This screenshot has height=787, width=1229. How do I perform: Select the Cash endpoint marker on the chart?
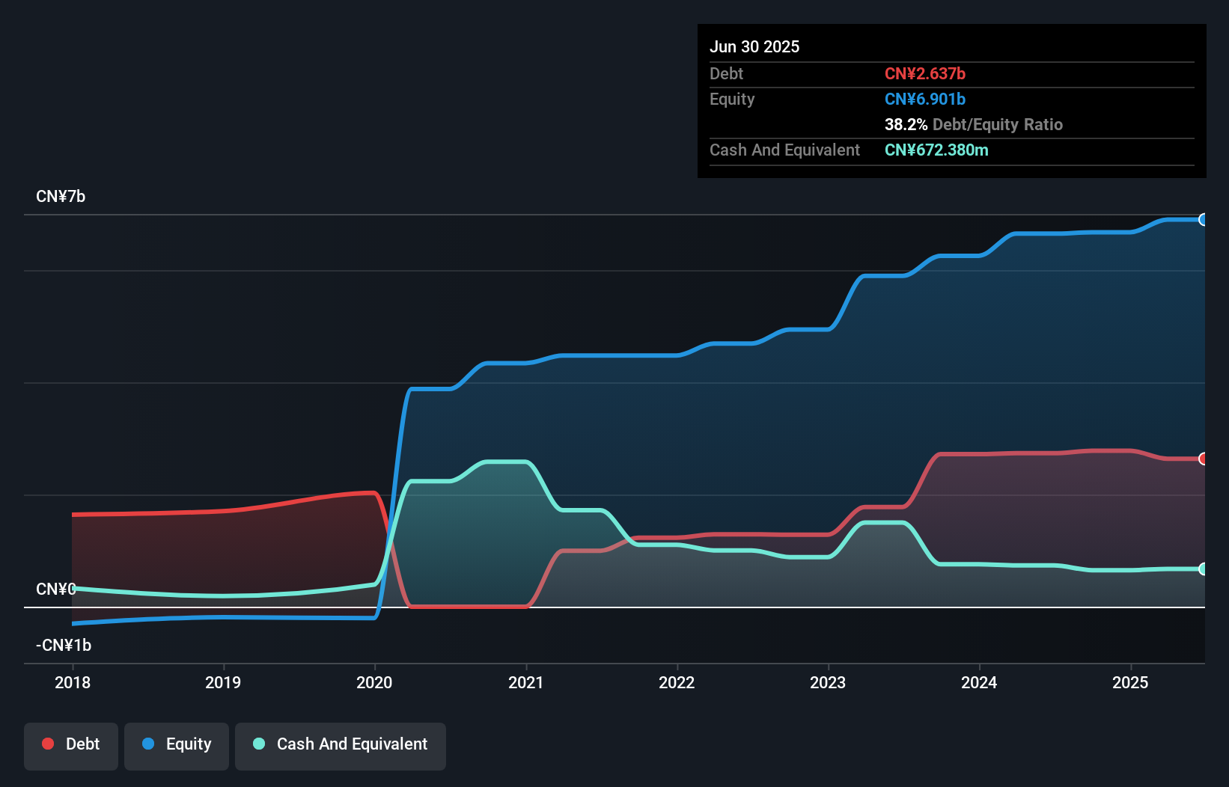(x=1202, y=569)
